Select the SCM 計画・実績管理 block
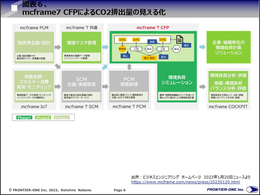The width and height of the screenshot is (260, 195). 82,87
